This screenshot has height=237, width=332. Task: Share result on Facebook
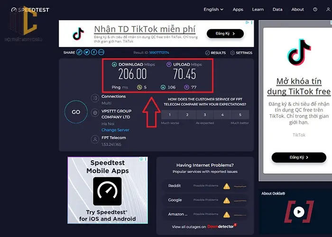[x=94, y=52]
